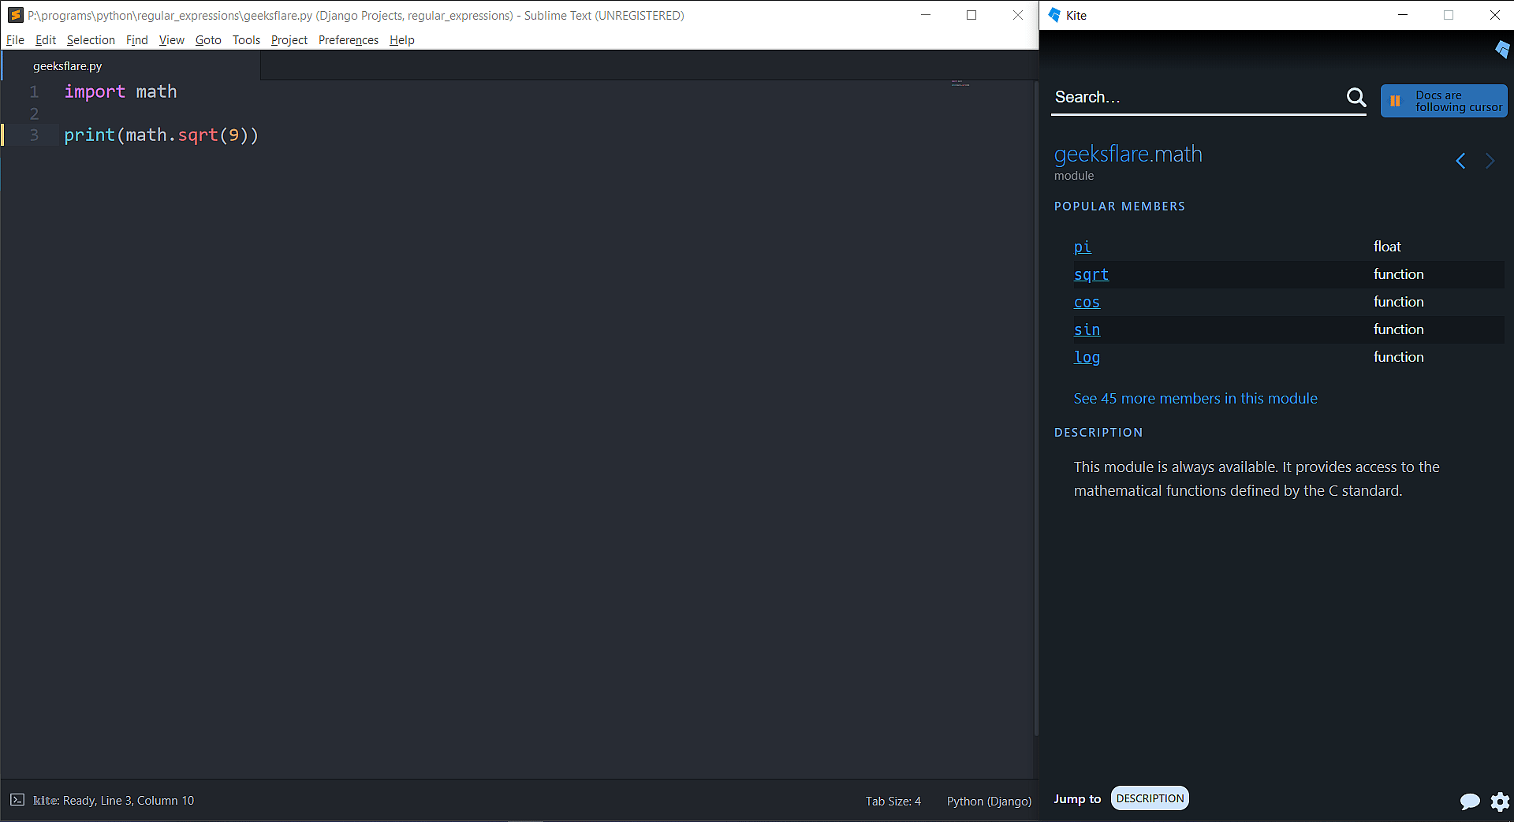The height and width of the screenshot is (822, 1514).
Task: Open the log member link
Action: point(1087,357)
